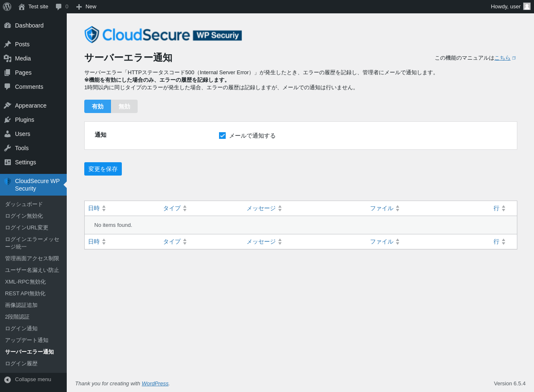The image size is (534, 392).
Task: Click the Settings sliders icon
Action: pyautogui.click(x=8, y=162)
